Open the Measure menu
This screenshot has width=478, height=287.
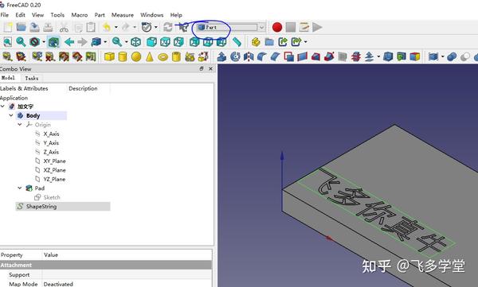click(x=122, y=15)
